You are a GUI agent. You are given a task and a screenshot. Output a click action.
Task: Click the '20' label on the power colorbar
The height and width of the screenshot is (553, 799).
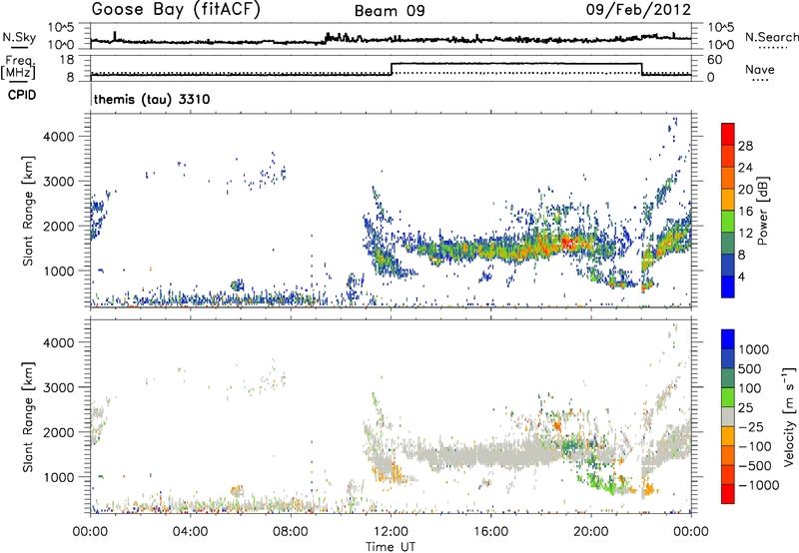pyautogui.click(x=745, y=190)
